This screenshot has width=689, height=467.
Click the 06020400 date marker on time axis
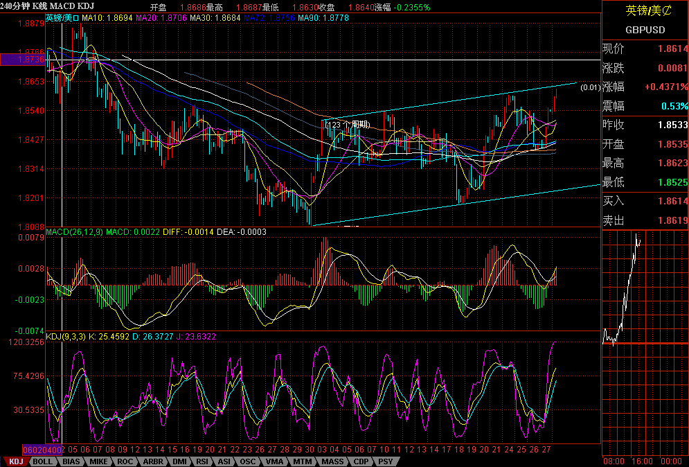[x=43, y=450]
